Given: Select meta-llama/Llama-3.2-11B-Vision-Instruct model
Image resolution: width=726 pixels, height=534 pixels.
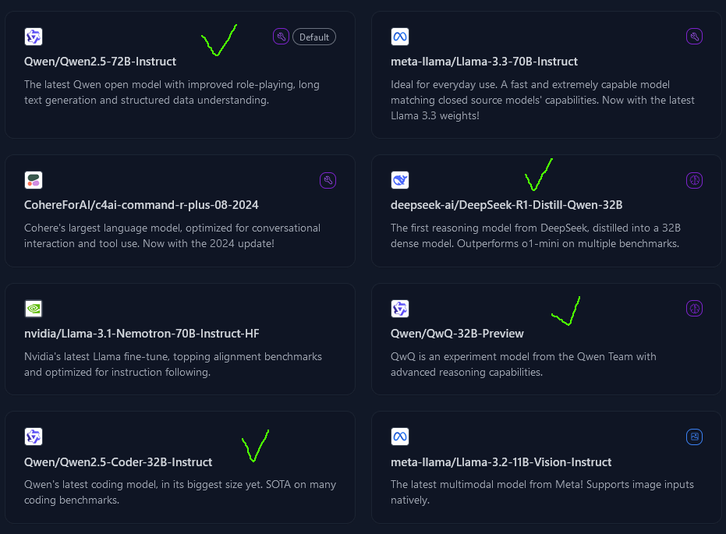Looking at the screenshot, I should [501, 462].
